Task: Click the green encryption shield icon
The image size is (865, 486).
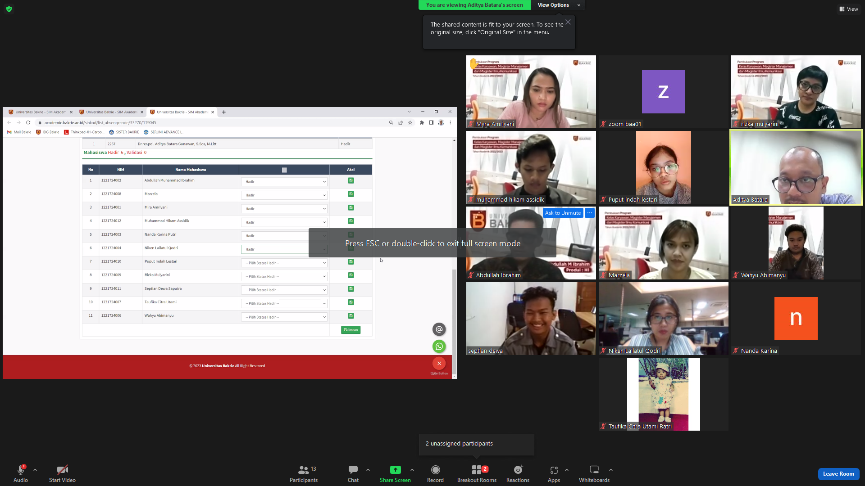Action: [x=9, y=9]
